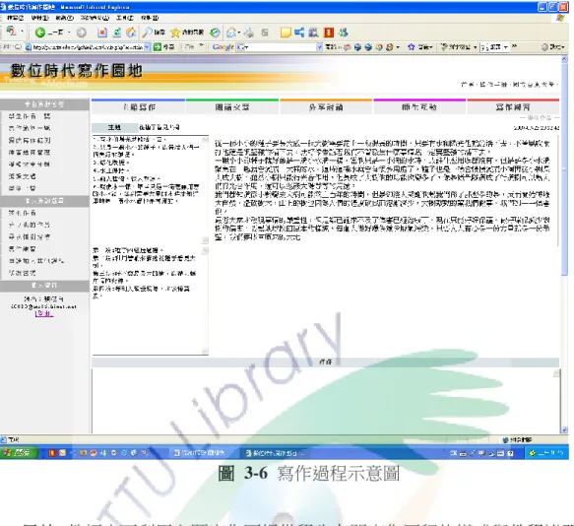Open the 檢視 (View) menu
The image size is (574, 526).
click(65, 18)
